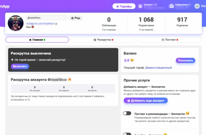Click Добавить еще аккаунт button
The image size is (206, 135).
145,101
